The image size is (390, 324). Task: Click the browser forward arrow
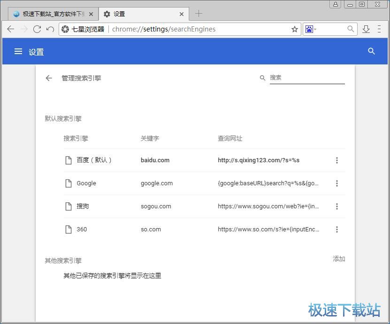click(x=23, y=29)
